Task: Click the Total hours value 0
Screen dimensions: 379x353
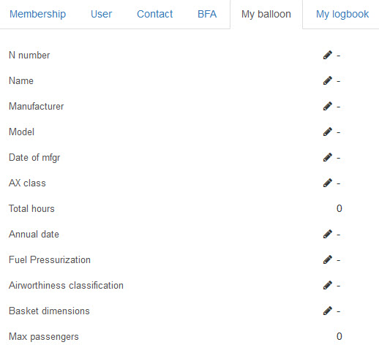Action: pyautogui.click(x=339, y=208)
